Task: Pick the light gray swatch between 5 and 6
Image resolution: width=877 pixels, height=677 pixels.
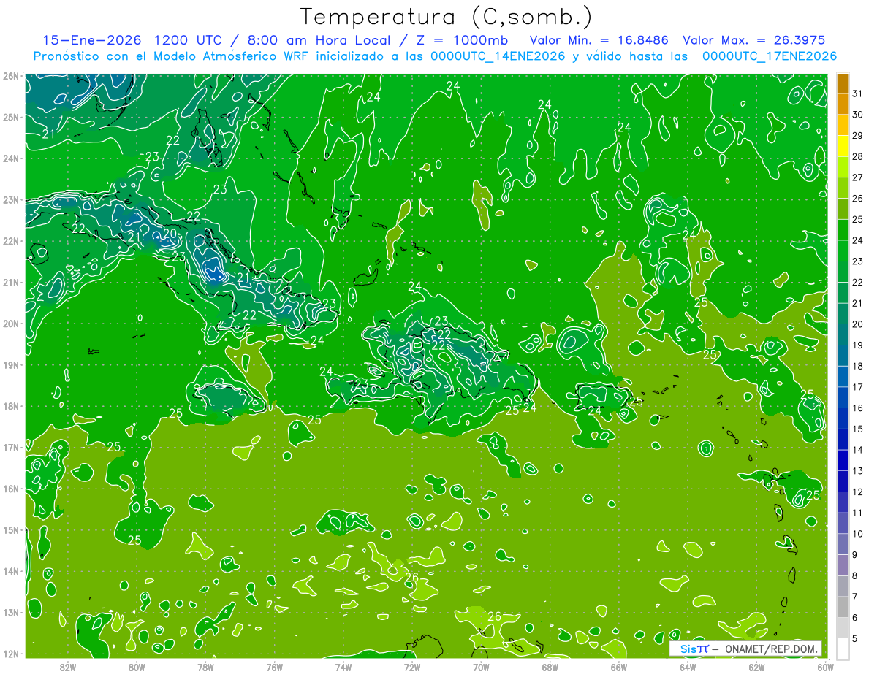Action: pos(843,628)
